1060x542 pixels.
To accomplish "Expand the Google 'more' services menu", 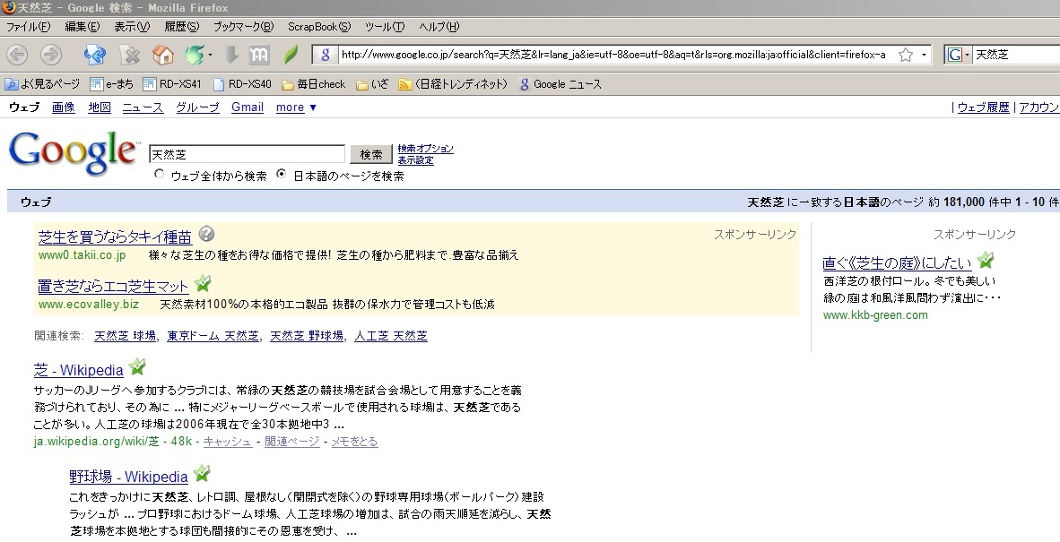I will coord(296,108).
